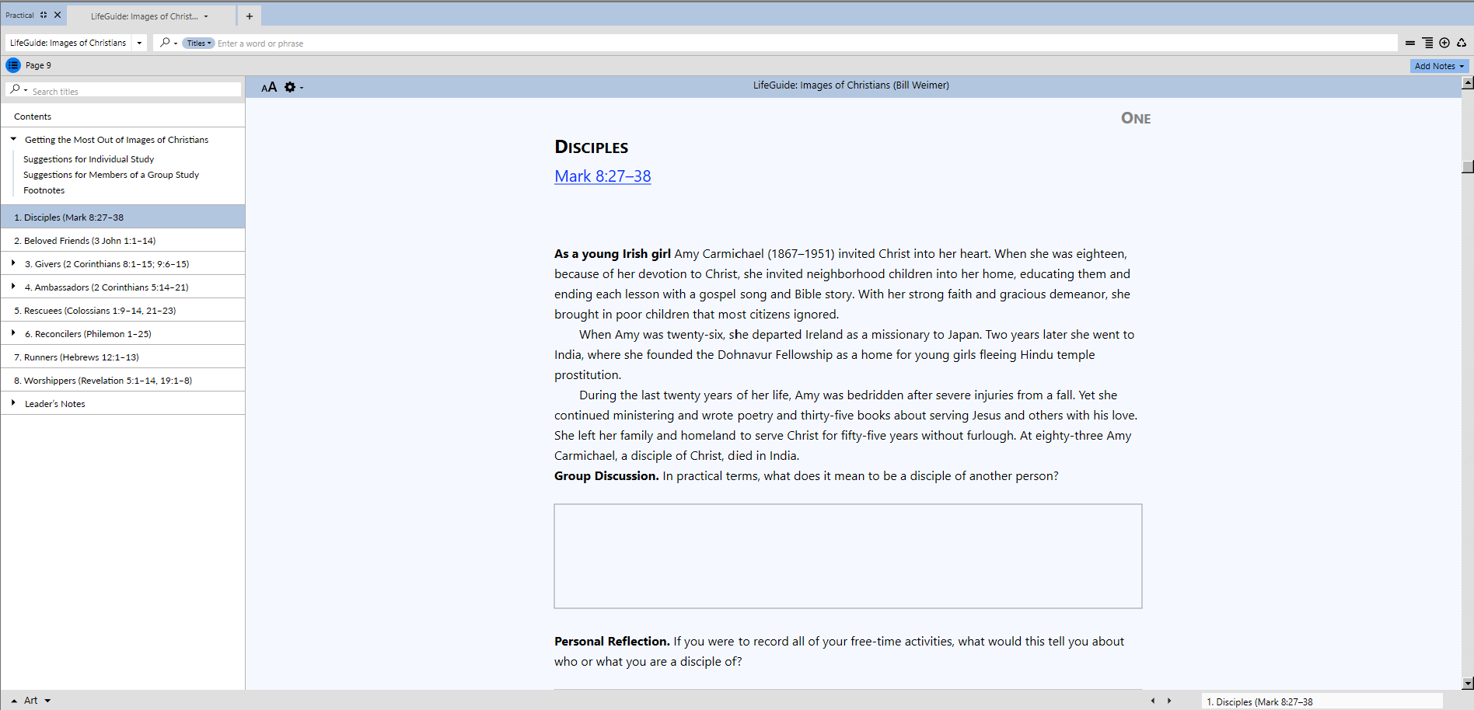
Task: Open the book title selector dropdown arrow
Action: 139,44
